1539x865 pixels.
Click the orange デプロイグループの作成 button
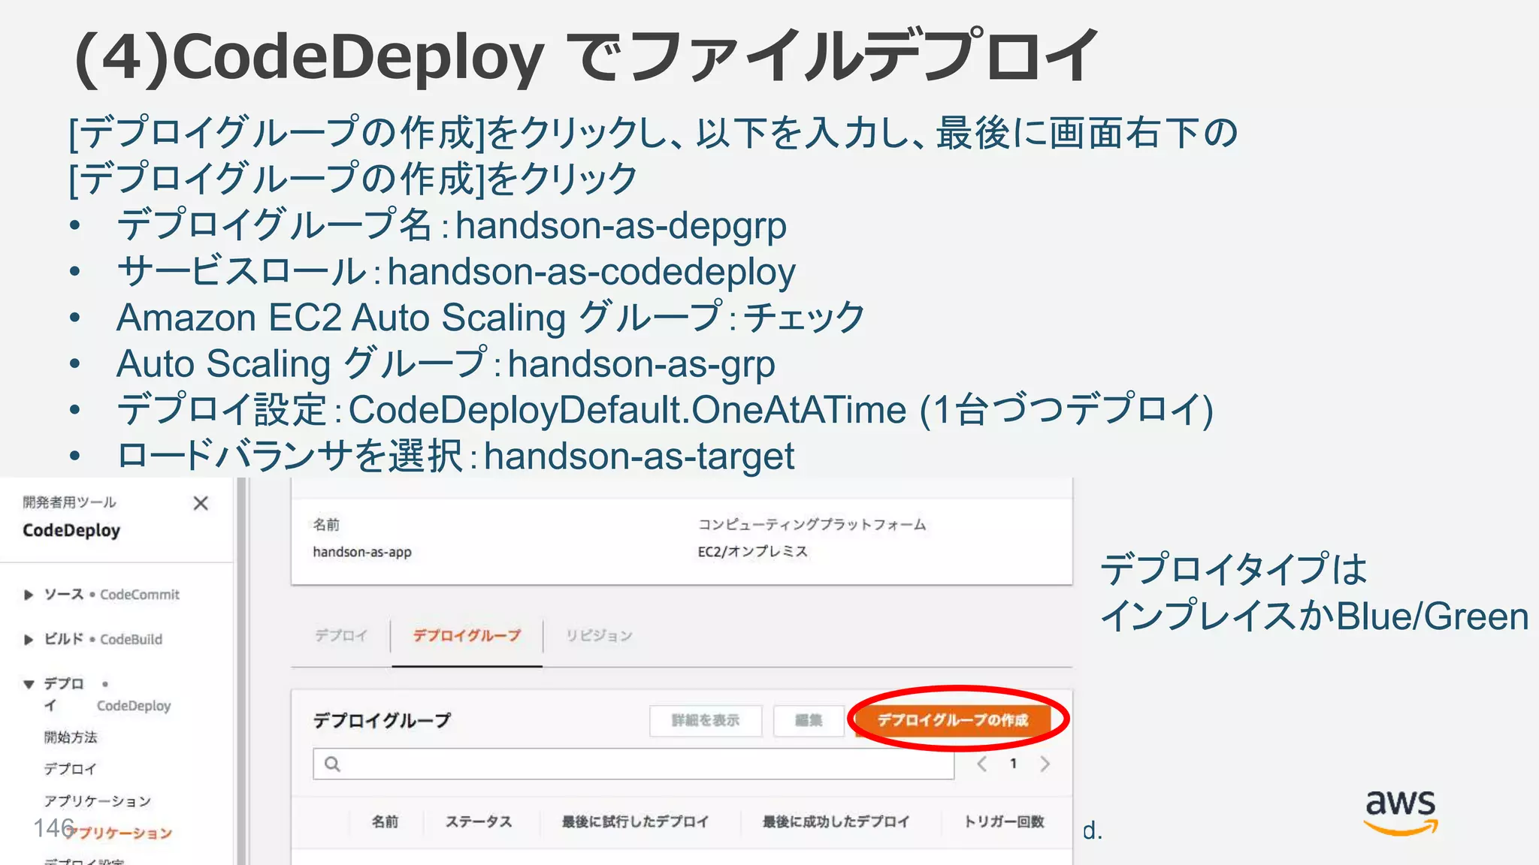point(953,721)
